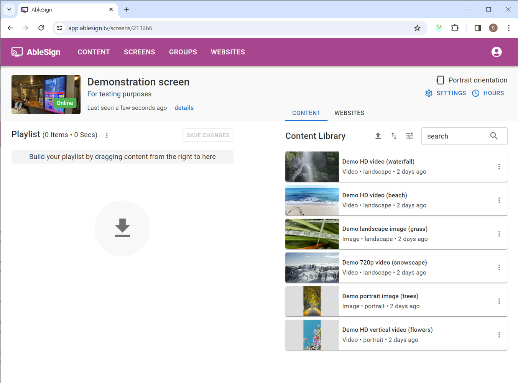The width and height of the screenshot is (518, 383).
Task: Click the sort arrows icon in Content Library
Action: coord(394,136)
